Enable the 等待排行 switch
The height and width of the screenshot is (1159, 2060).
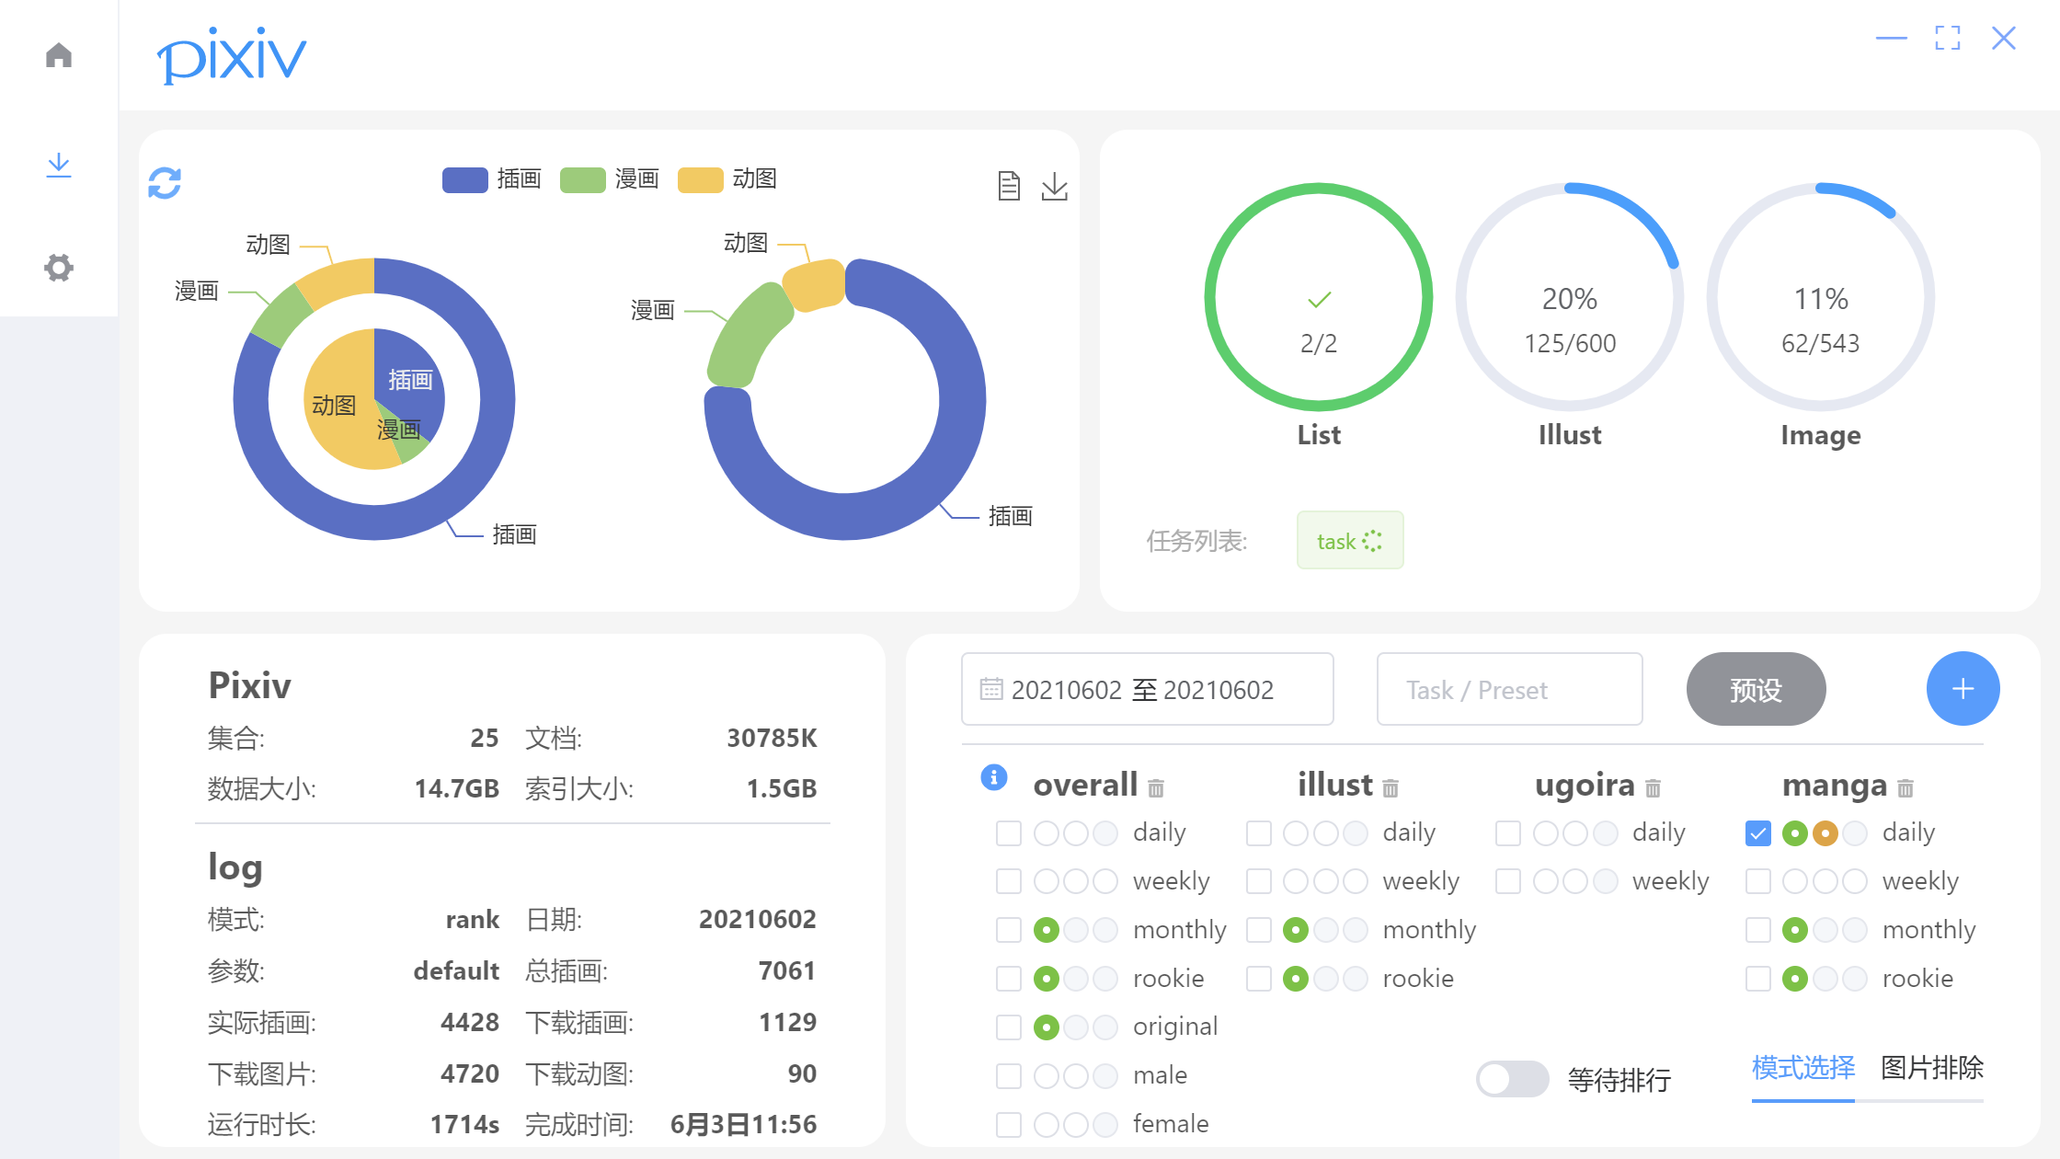click(x=1512, y=1079)
